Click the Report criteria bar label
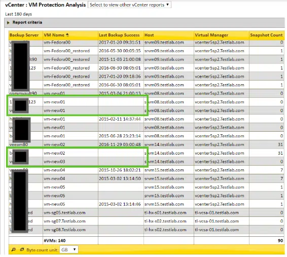The height and width of the screenshot is (257, 287). 27,22
